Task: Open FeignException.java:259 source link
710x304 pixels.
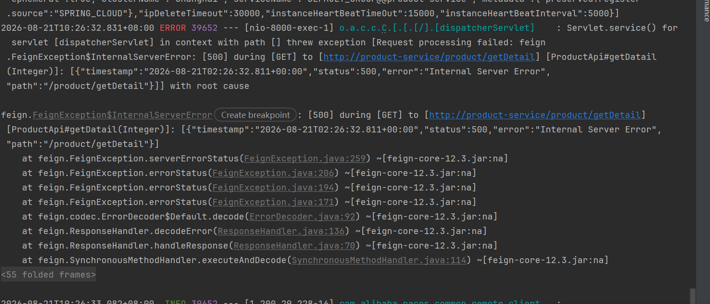Action: click(305, 158)
